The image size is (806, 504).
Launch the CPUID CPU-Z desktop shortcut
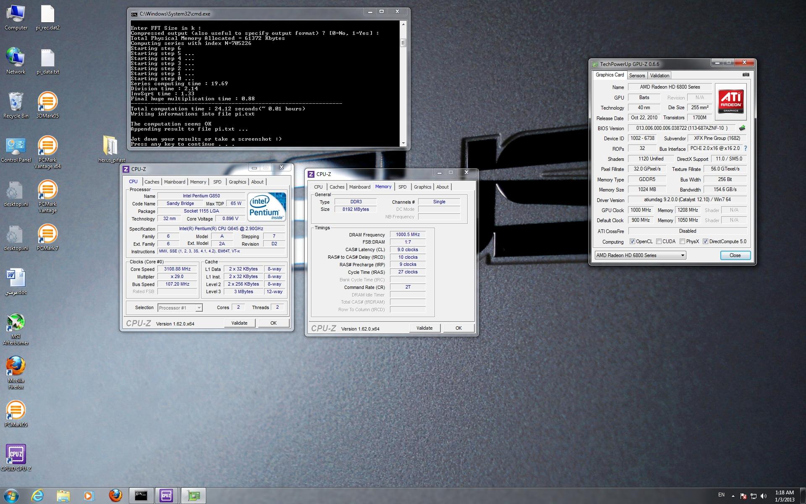coord(16,458)
